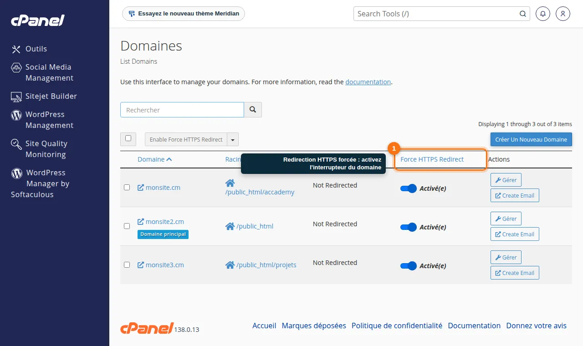Viewport: 583px width, 346px height.
Task: Toggle Force HTTPS switch for monsite.cm
Action: [409, 188]
